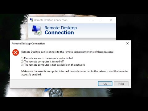
Task: Click the red error icon
Action: pyautogui.click(x=16, y=52)
